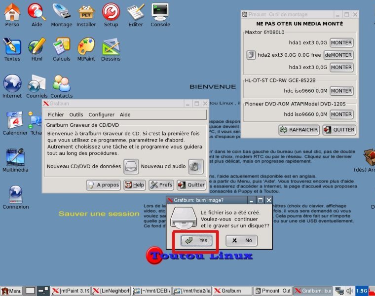Click RAFRAICHIR to refresh drive list

coord(299,130)
